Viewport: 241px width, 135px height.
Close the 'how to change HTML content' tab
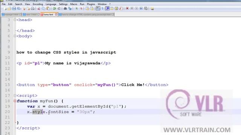(113, 14)
